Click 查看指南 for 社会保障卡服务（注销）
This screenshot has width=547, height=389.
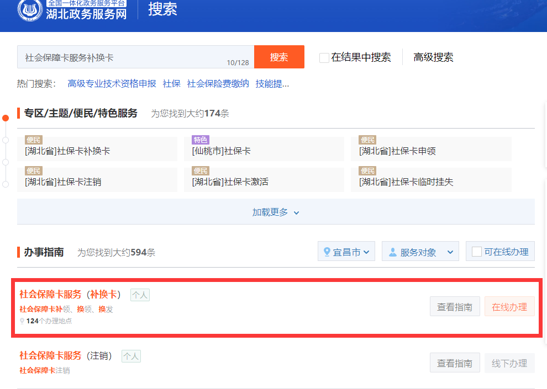click(454, 363)
